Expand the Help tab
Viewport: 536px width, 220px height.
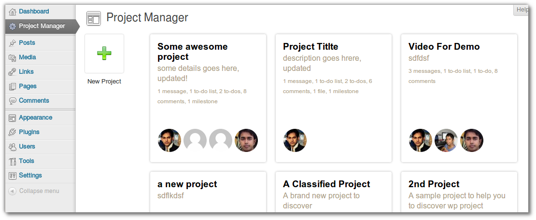coord(522,10)
